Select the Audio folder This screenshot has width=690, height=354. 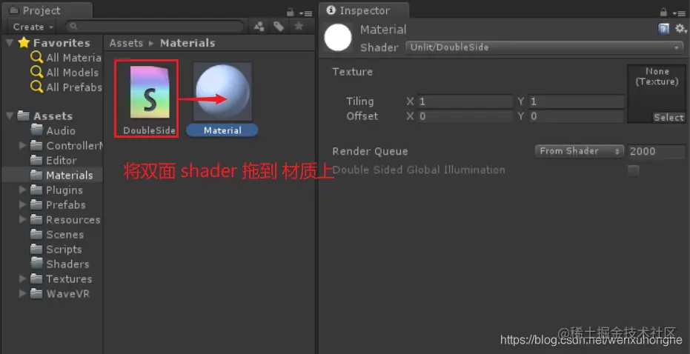coord(53,130)
